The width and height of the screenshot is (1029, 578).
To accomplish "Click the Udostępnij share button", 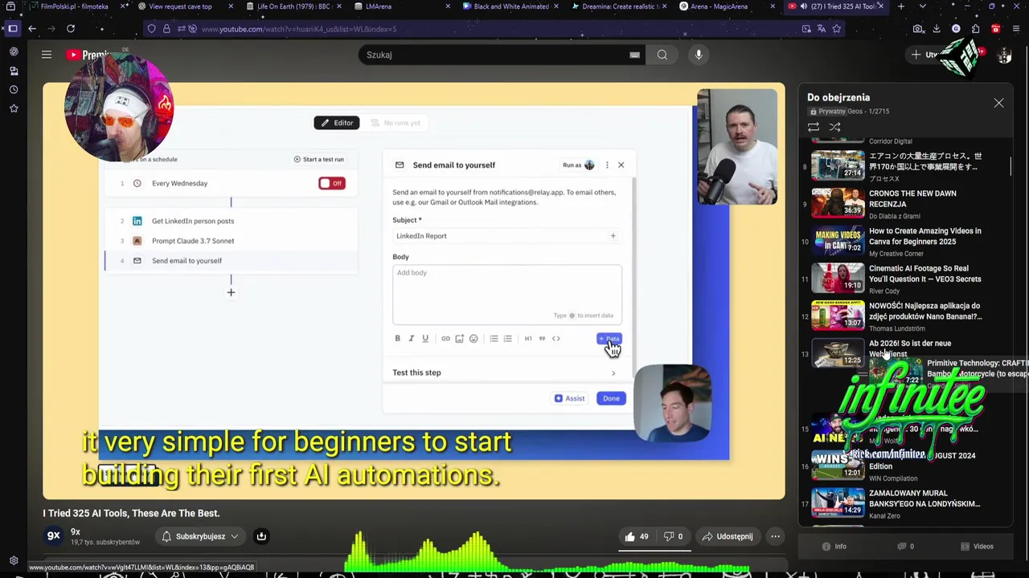I will pos(728,536).
